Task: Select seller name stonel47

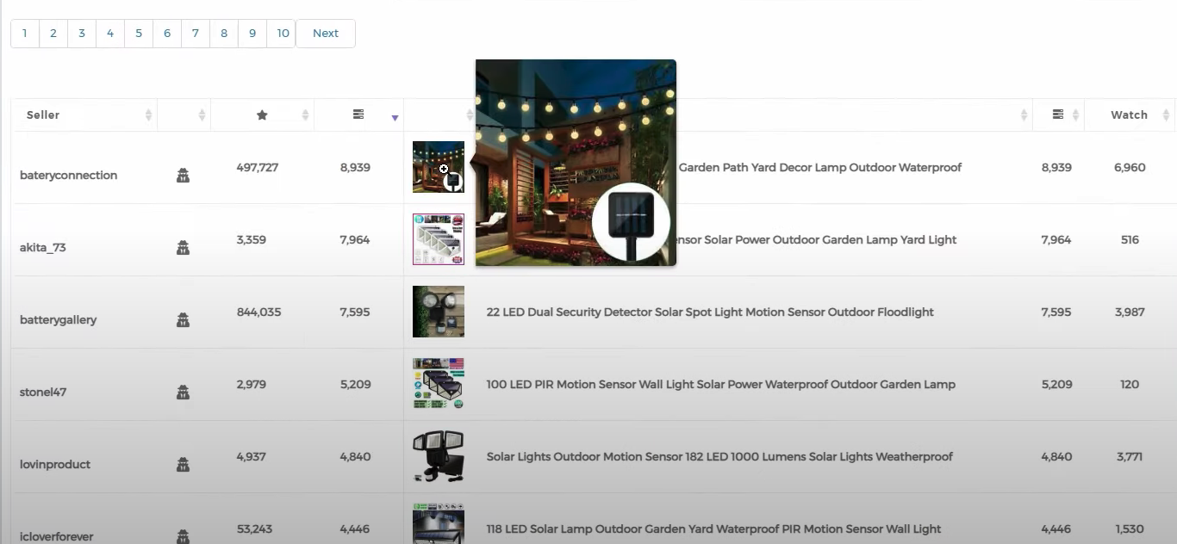Action: (43, 393)
